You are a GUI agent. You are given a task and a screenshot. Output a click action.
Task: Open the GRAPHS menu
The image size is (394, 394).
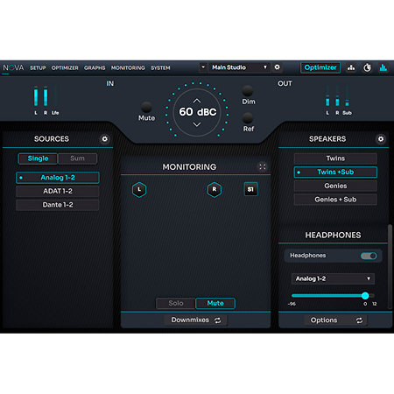(x=95, y=68)
